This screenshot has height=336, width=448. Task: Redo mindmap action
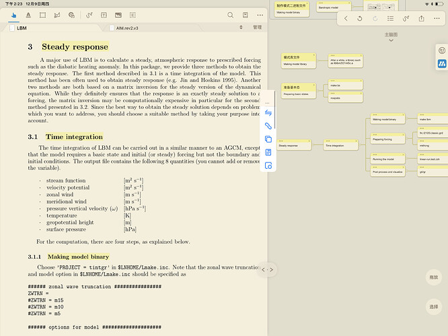pyautogui.click(x=375, y=19)
